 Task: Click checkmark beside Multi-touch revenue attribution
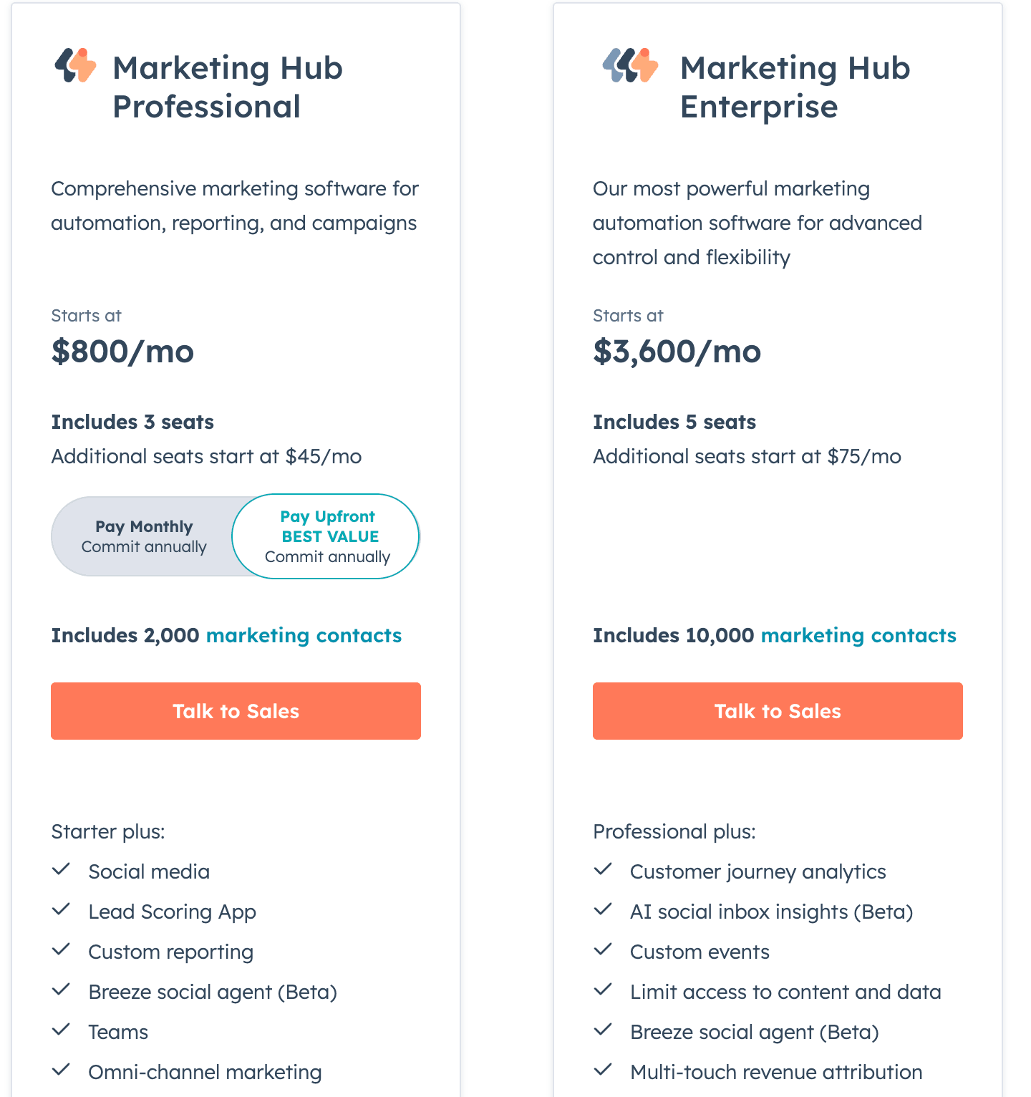point(604,1070)
